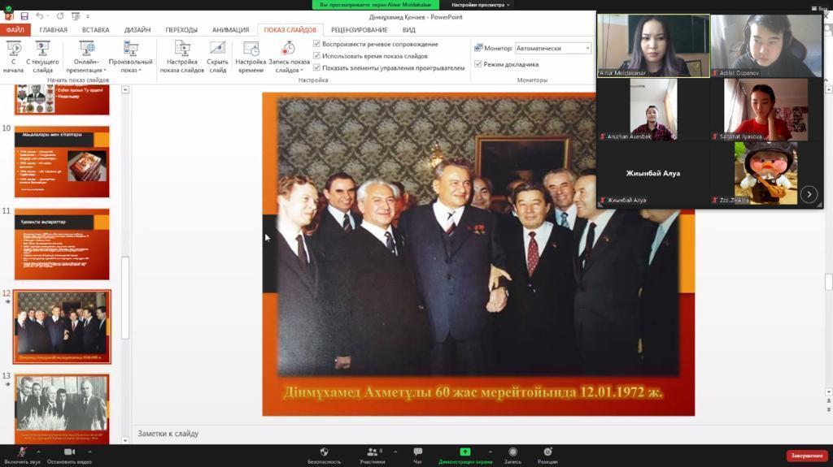Expand 'Произвольный показ' custom show menu
Screen dimensions: 833x467
click(130, 61)
